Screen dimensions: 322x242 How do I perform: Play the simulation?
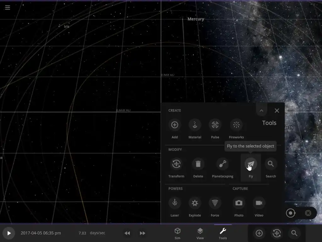[x=9, y=233]
